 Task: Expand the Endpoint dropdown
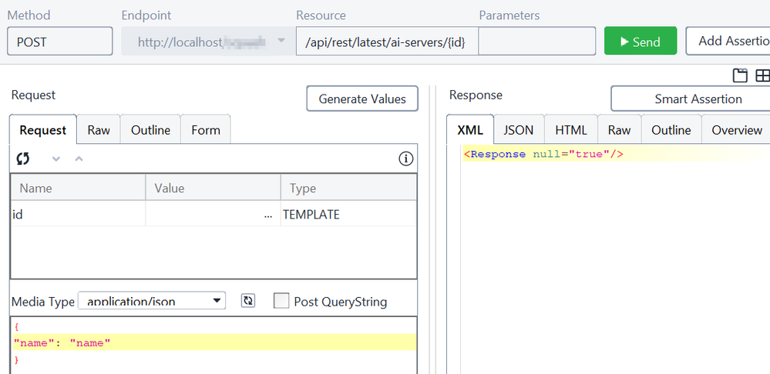[281, 42]
